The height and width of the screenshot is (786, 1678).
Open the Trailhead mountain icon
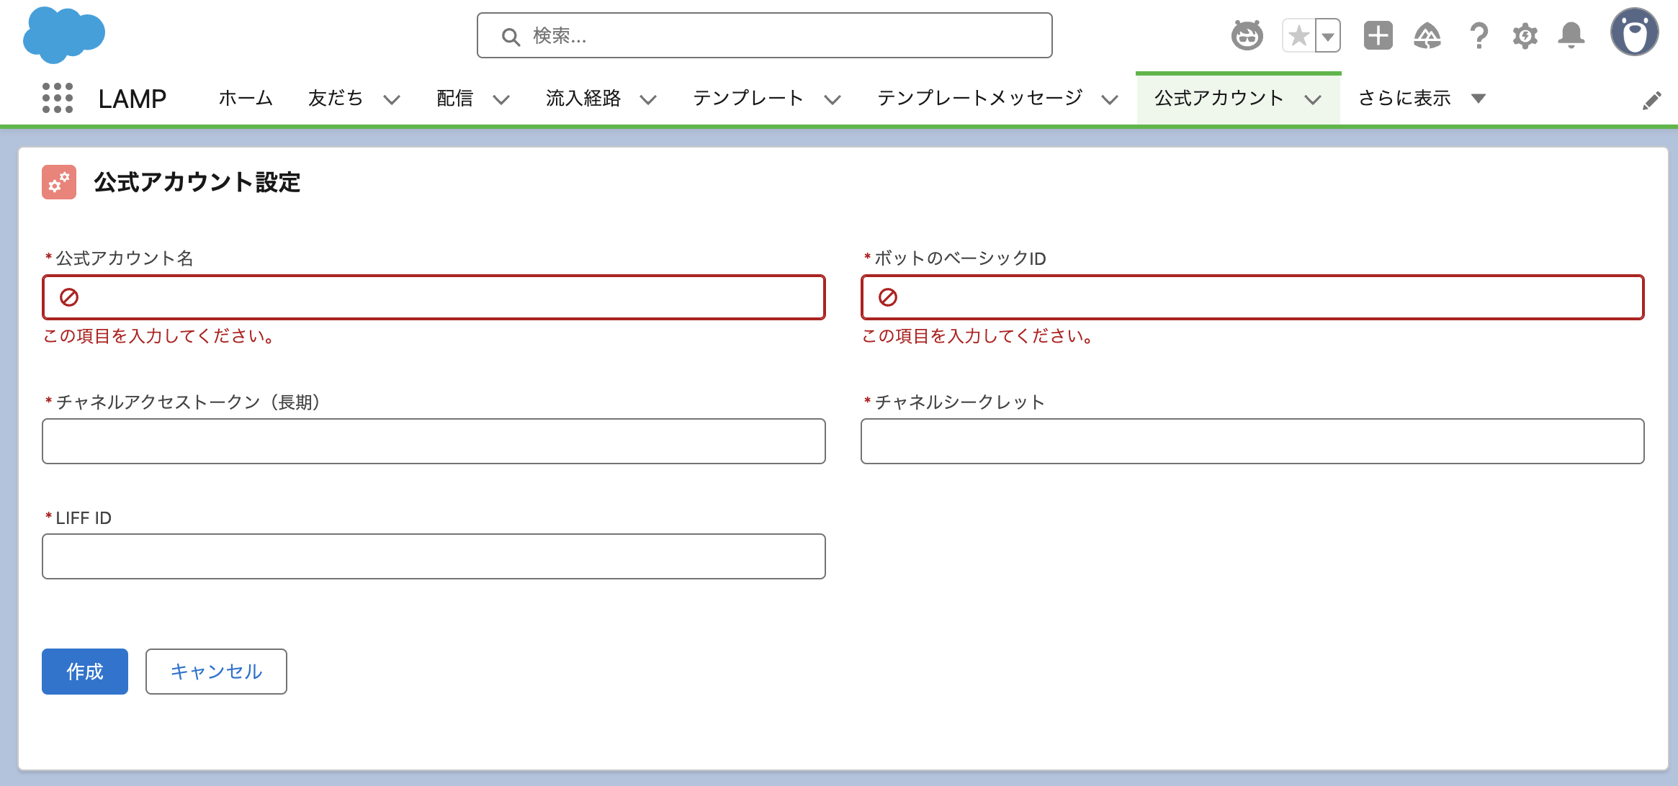click(1427, 35)
